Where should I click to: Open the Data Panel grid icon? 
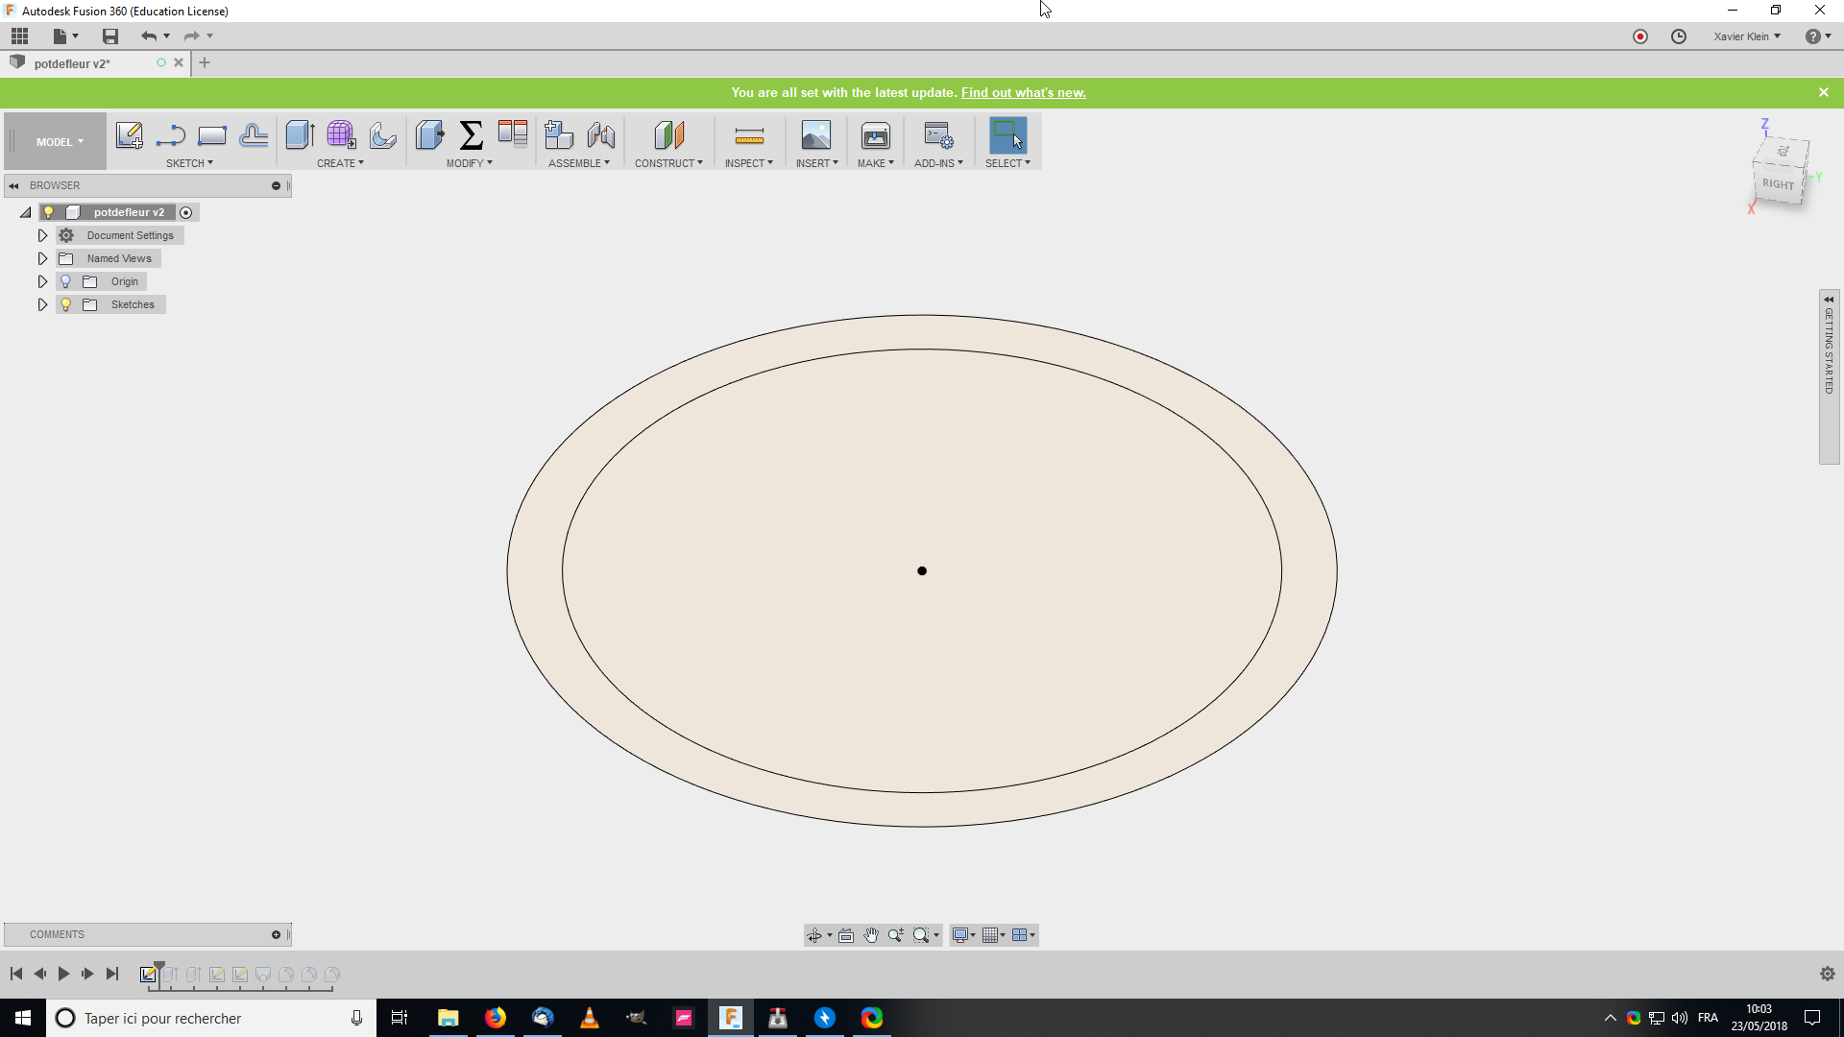pos(20,36)
